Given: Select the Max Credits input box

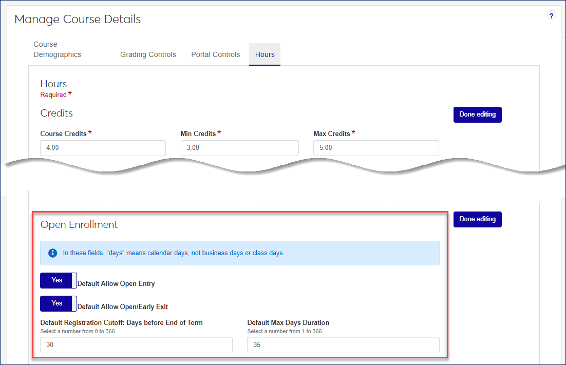Looking at the screenshot, I should pyautogui.click(x=376, y=148).
